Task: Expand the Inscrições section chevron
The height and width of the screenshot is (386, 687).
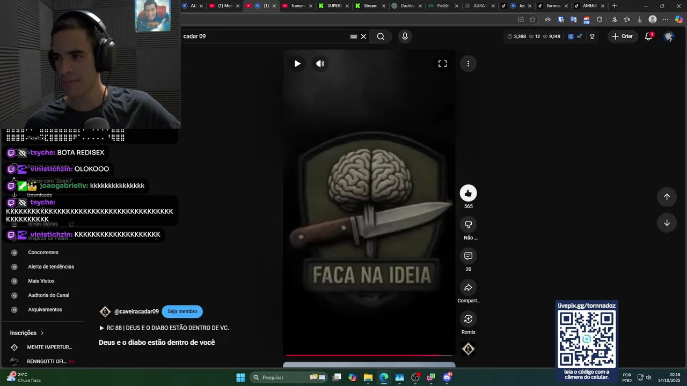Action: click(x=42, y=333)
